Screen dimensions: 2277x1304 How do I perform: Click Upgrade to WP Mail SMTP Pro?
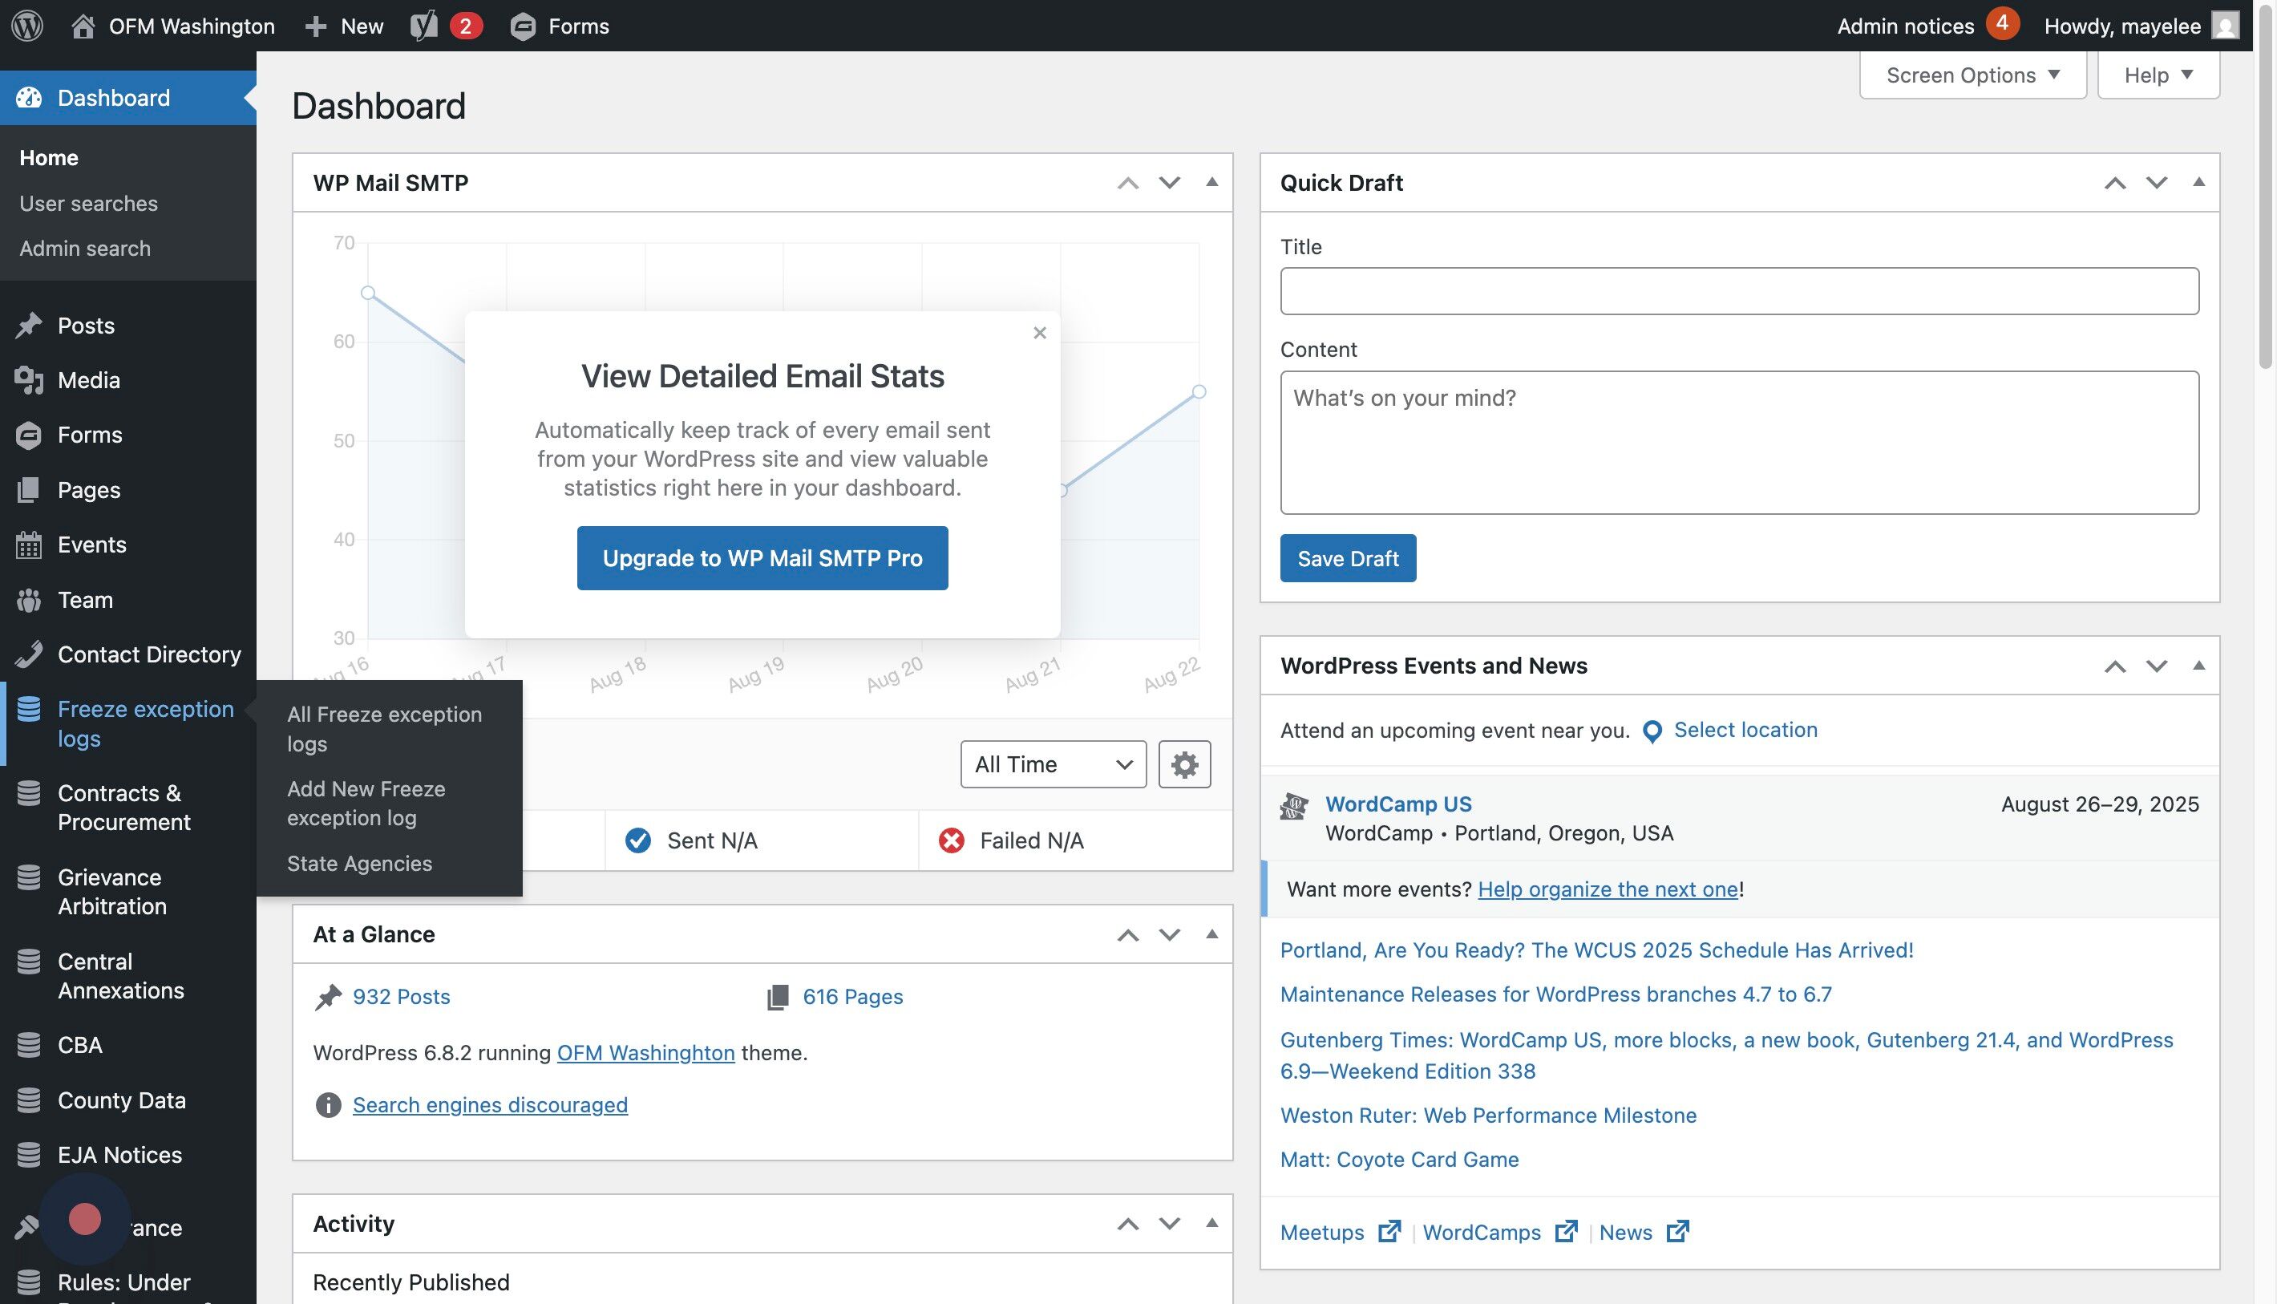point(762,558)
